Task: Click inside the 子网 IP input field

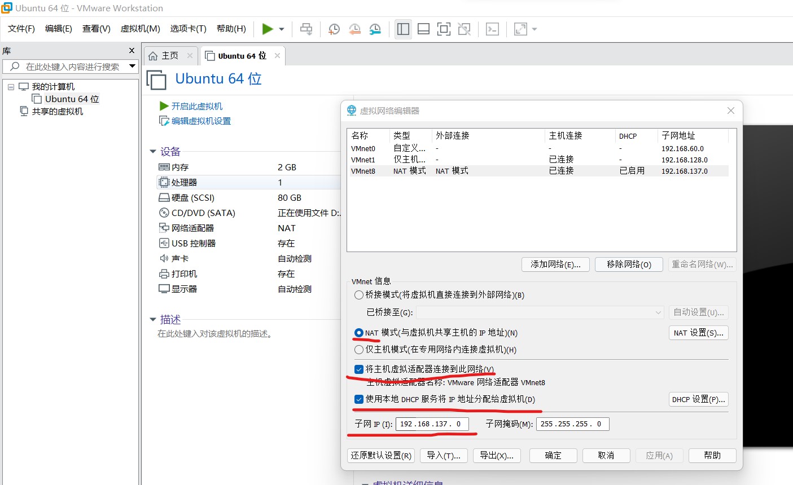Action: click(433, 424)
